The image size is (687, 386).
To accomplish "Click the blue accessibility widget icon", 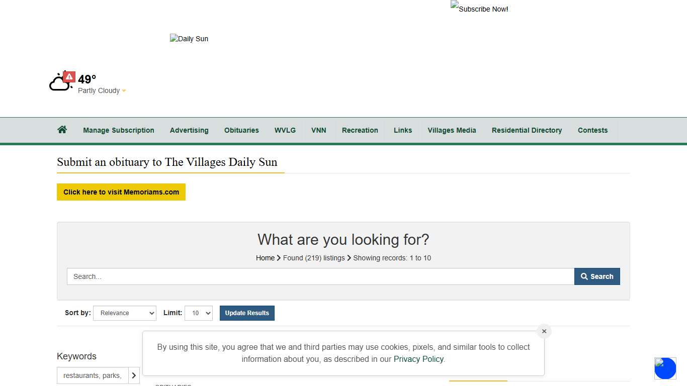I will pos(665,368).
